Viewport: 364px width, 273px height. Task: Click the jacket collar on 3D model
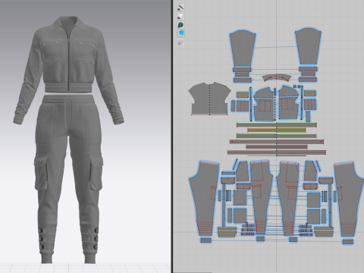67,25
